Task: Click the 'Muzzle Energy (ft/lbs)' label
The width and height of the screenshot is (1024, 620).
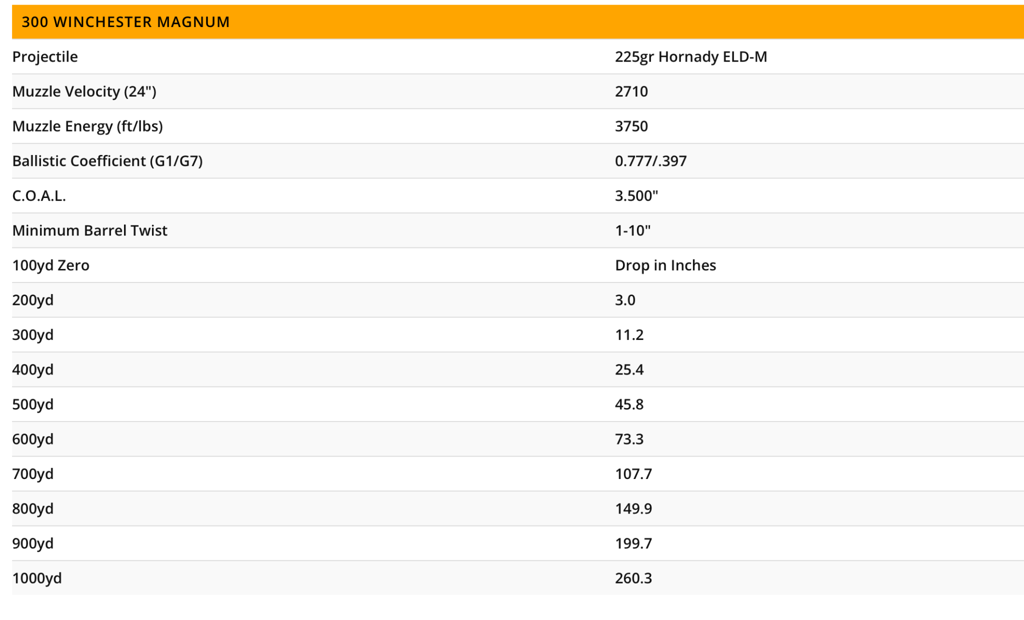Action: (87, 126)
